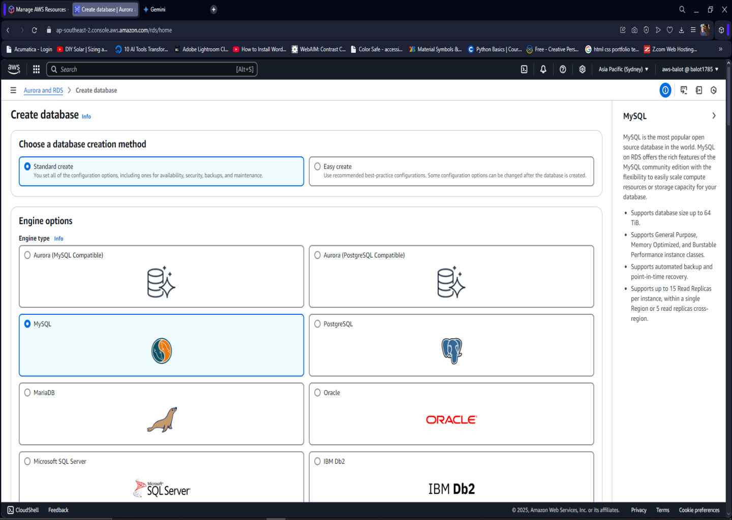Toggle the side navigation hamburger menu
Viewport: 732px width, 520px height.
coord(13,90)
